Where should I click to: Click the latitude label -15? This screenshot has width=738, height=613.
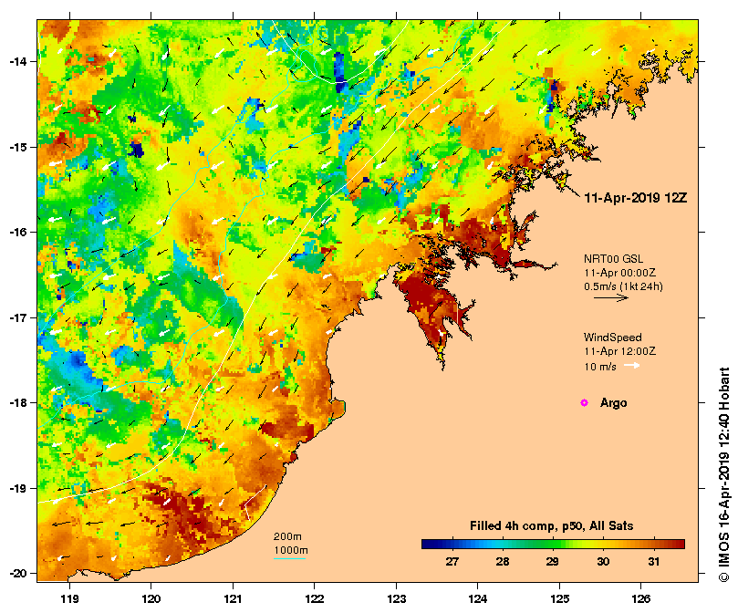[18, 147]
